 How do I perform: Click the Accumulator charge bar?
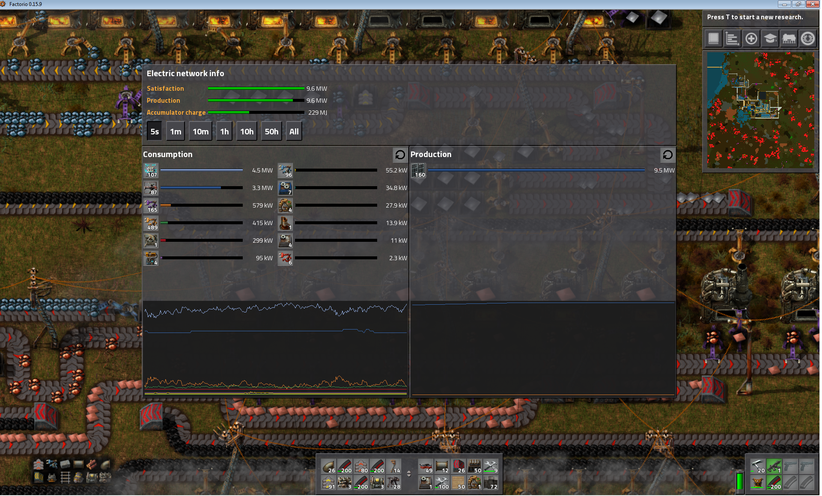[x=256, y=113]
